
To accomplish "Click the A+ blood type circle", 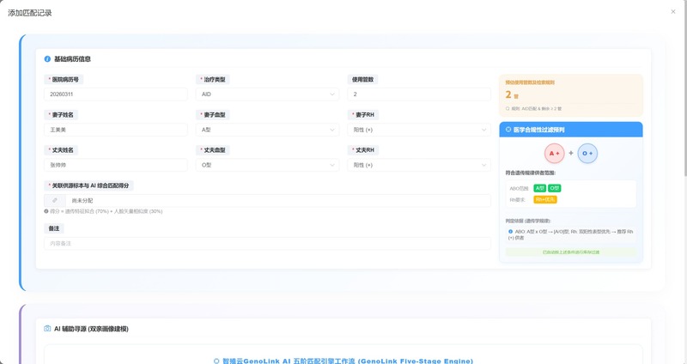I will (x=554, y=154).
